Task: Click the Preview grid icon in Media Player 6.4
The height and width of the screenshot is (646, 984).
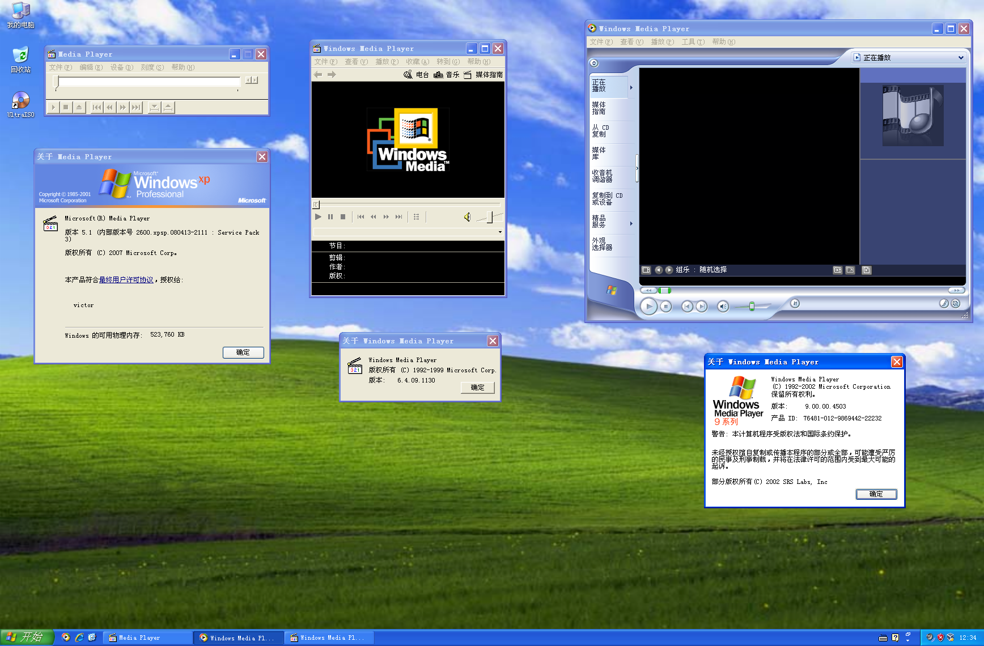Action: 417,217
